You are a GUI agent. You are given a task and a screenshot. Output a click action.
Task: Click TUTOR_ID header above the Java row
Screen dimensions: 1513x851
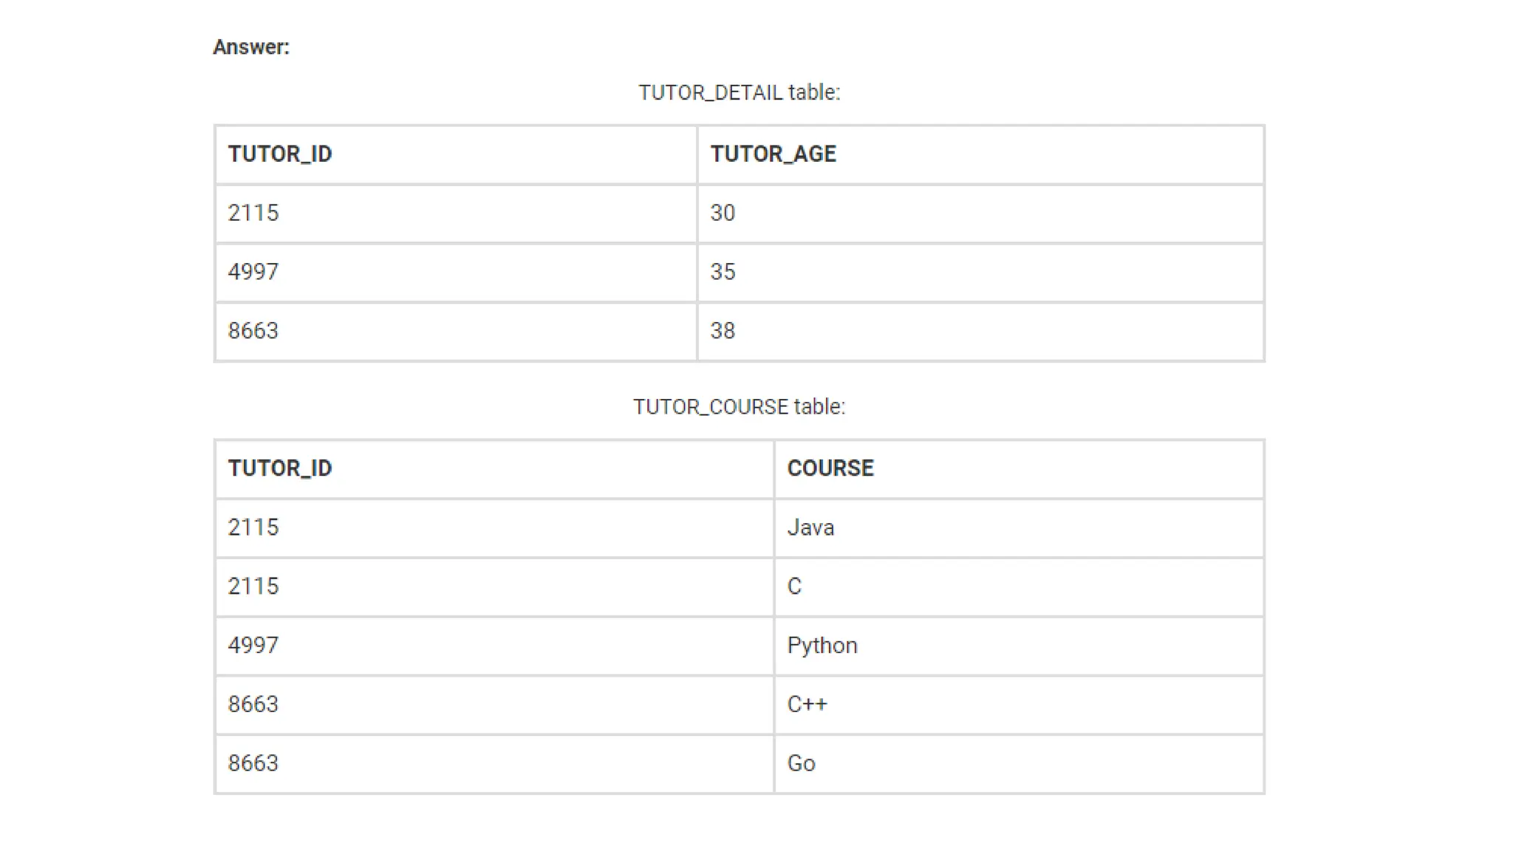point(280,468)
